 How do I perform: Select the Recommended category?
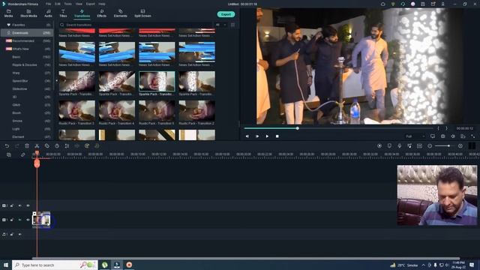27,40
